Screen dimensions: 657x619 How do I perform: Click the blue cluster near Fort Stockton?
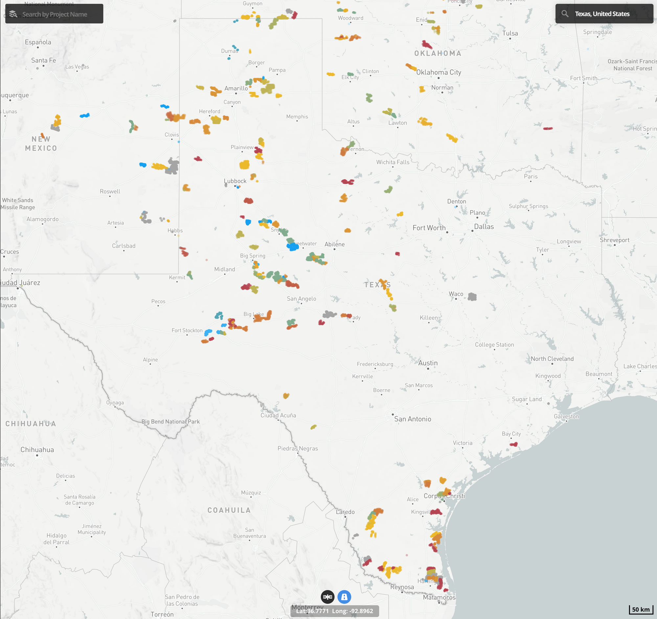tap(208, 332)
